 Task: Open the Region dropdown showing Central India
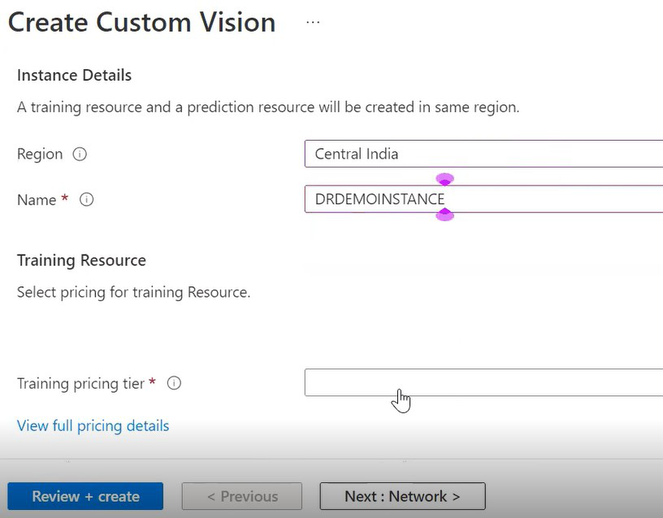pyautogui.click(x=483, y=154)
